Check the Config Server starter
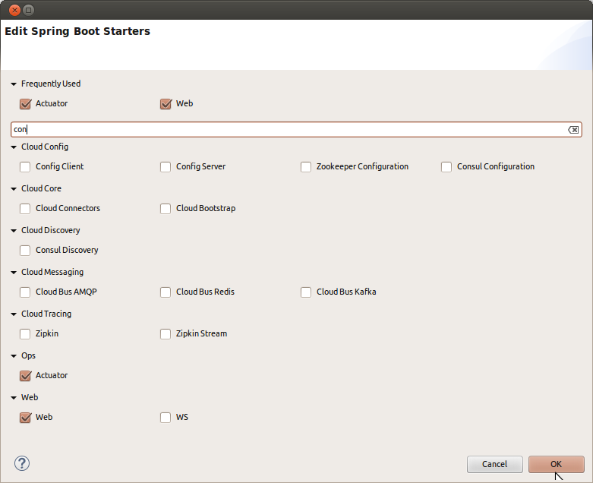The image size is (593, 483). 166,167
